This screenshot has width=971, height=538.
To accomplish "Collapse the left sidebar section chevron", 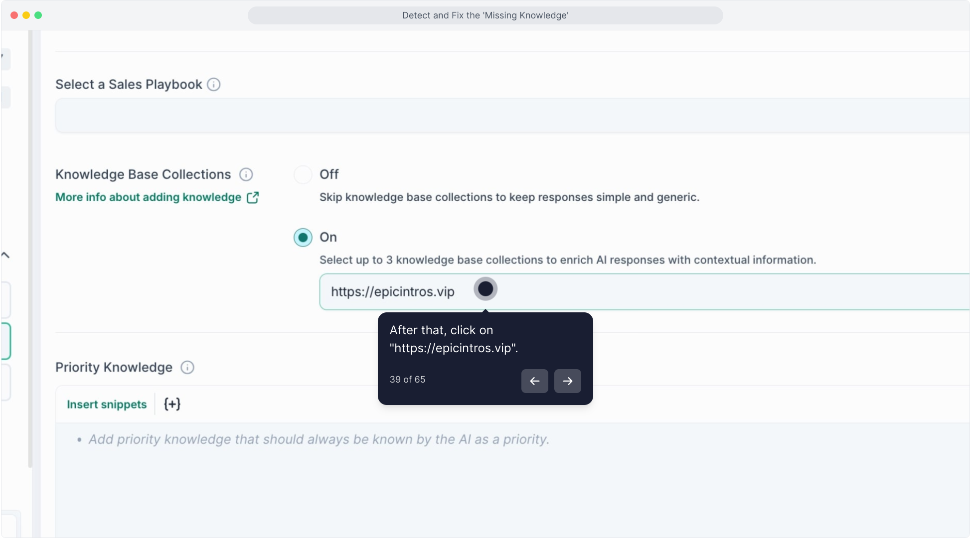I will (x=5, y=255).
